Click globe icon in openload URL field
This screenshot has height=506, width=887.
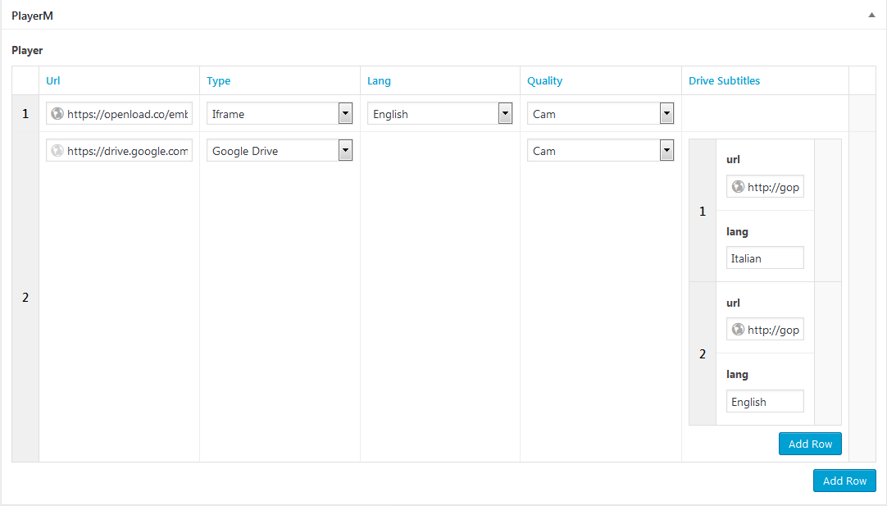(x=57, y=114)
